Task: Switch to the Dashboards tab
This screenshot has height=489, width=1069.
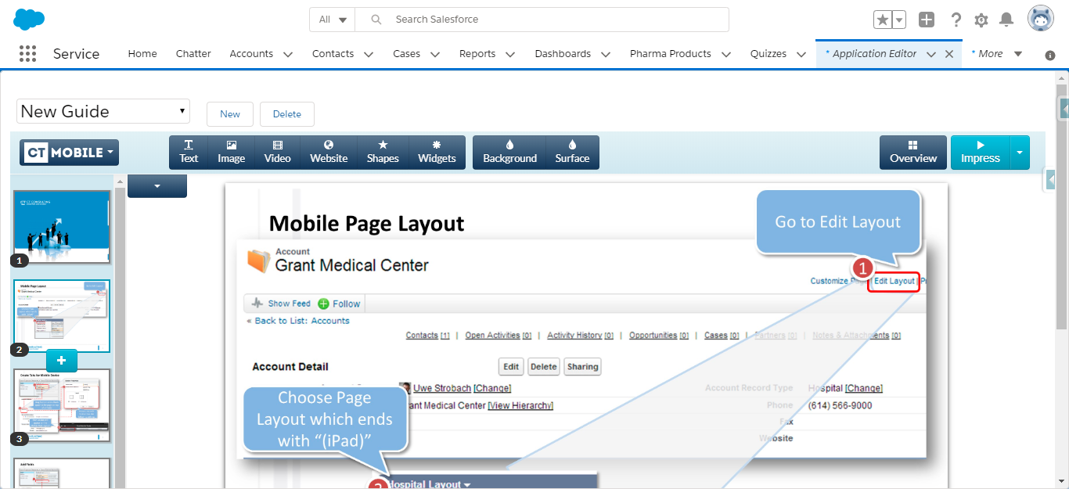Action: (x=563, y=54)
